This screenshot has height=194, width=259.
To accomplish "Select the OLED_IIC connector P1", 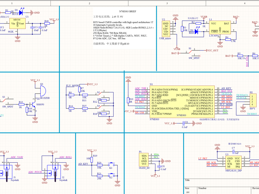I will pyautogui.click(x=144, y=160).
